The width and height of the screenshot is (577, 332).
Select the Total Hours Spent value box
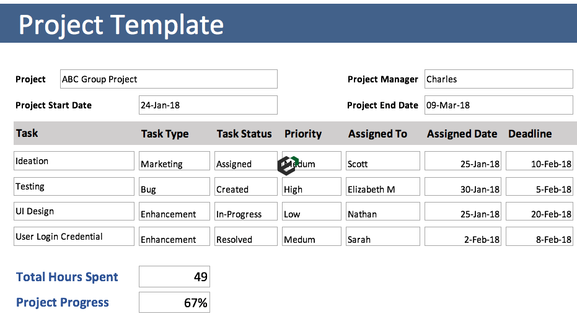tap(174, 277)
